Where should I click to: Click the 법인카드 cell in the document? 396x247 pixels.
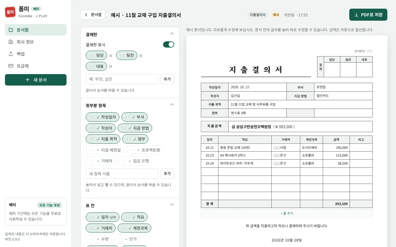tap(343, 96)
